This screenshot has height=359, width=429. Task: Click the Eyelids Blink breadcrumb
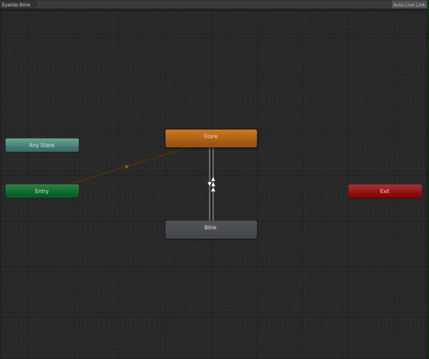(17, 5)
